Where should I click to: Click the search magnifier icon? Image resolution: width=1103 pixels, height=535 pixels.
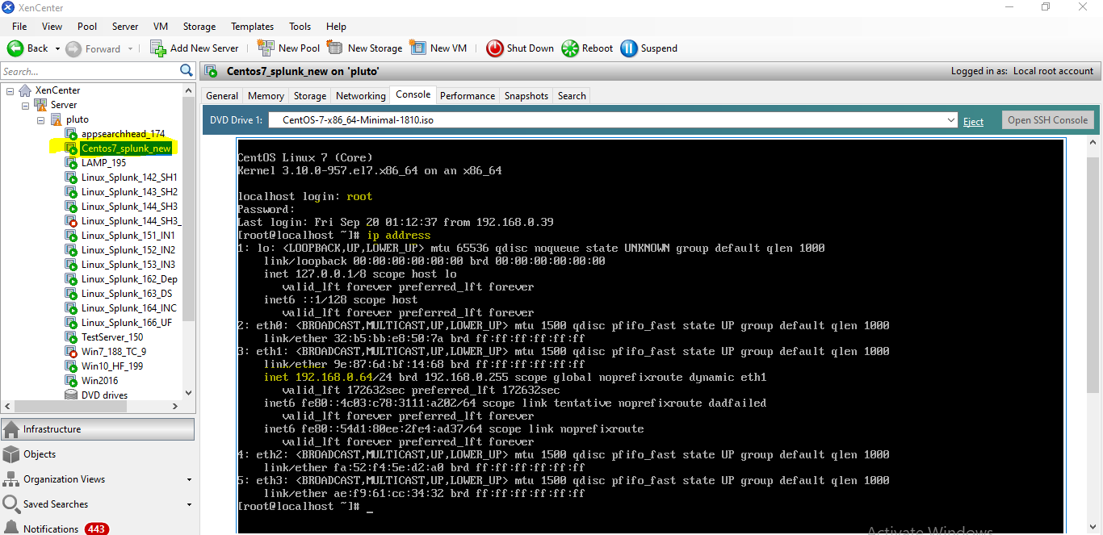[187, 71]
